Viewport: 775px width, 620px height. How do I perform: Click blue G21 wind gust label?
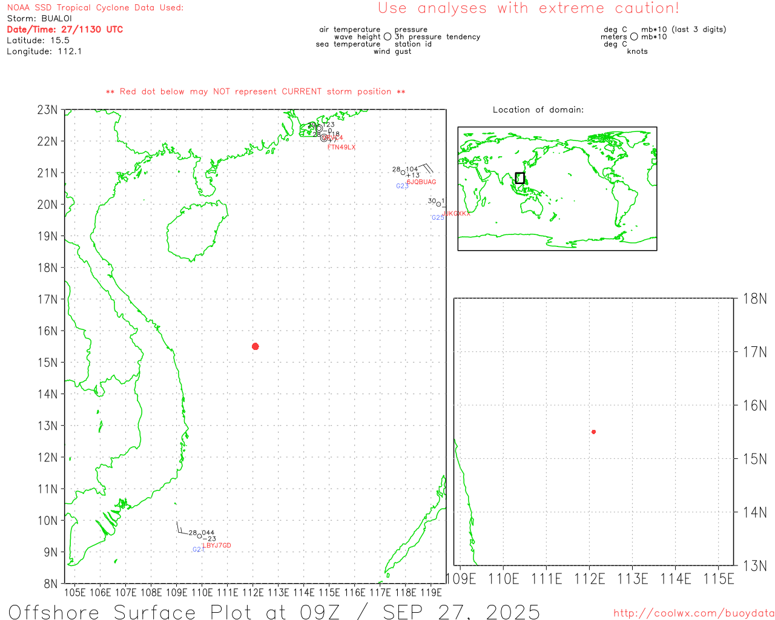point(198,550)
